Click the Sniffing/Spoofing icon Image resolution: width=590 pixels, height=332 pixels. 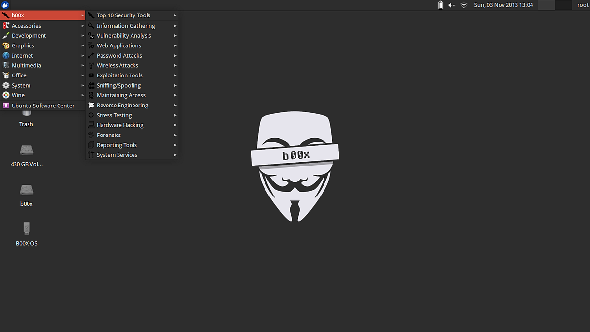tap(91, 85)
